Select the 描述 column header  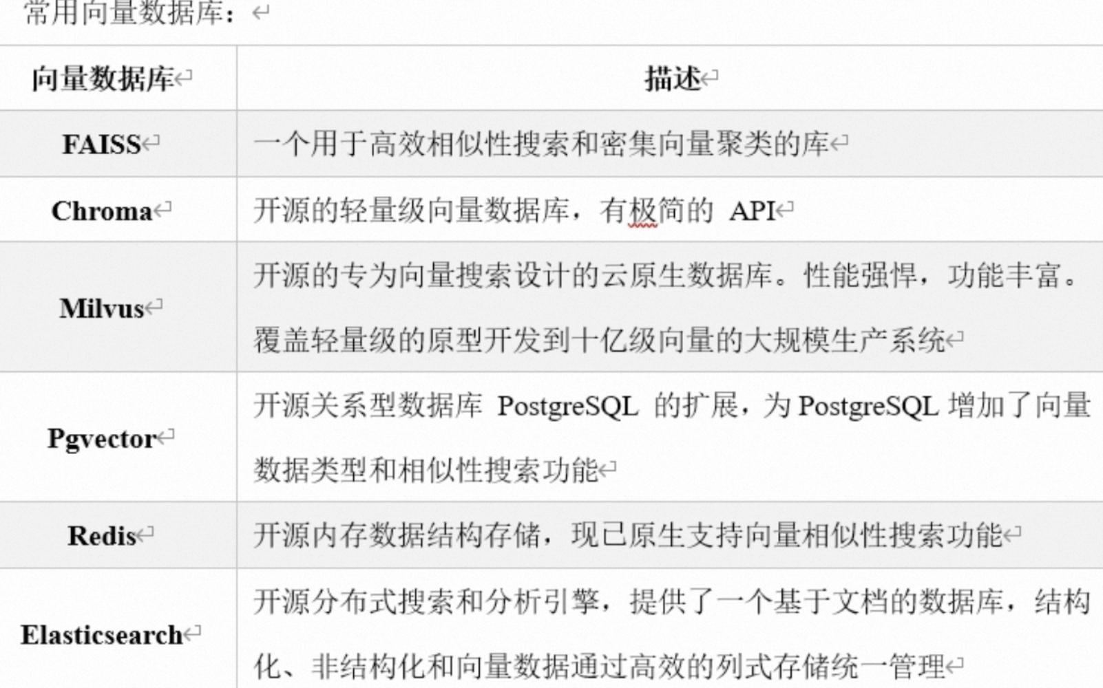pyautogui.click(x=672, y=79)
